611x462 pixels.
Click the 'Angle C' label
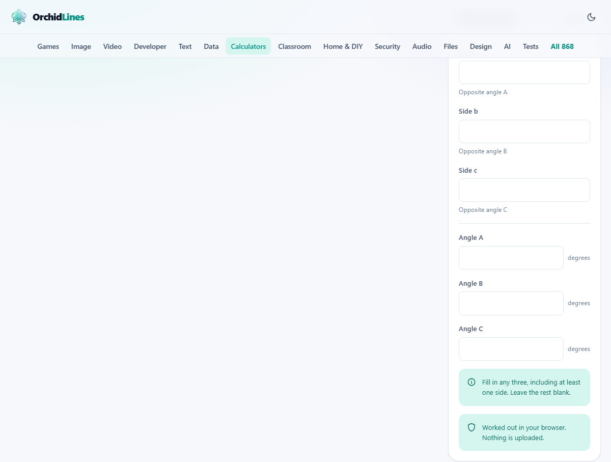tap(471, 329)
